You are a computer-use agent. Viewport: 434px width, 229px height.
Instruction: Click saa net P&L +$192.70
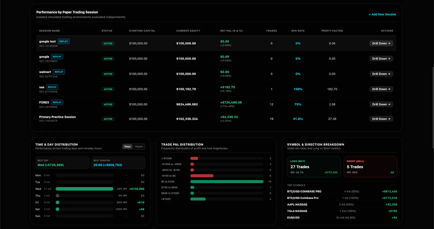(228, 87)
